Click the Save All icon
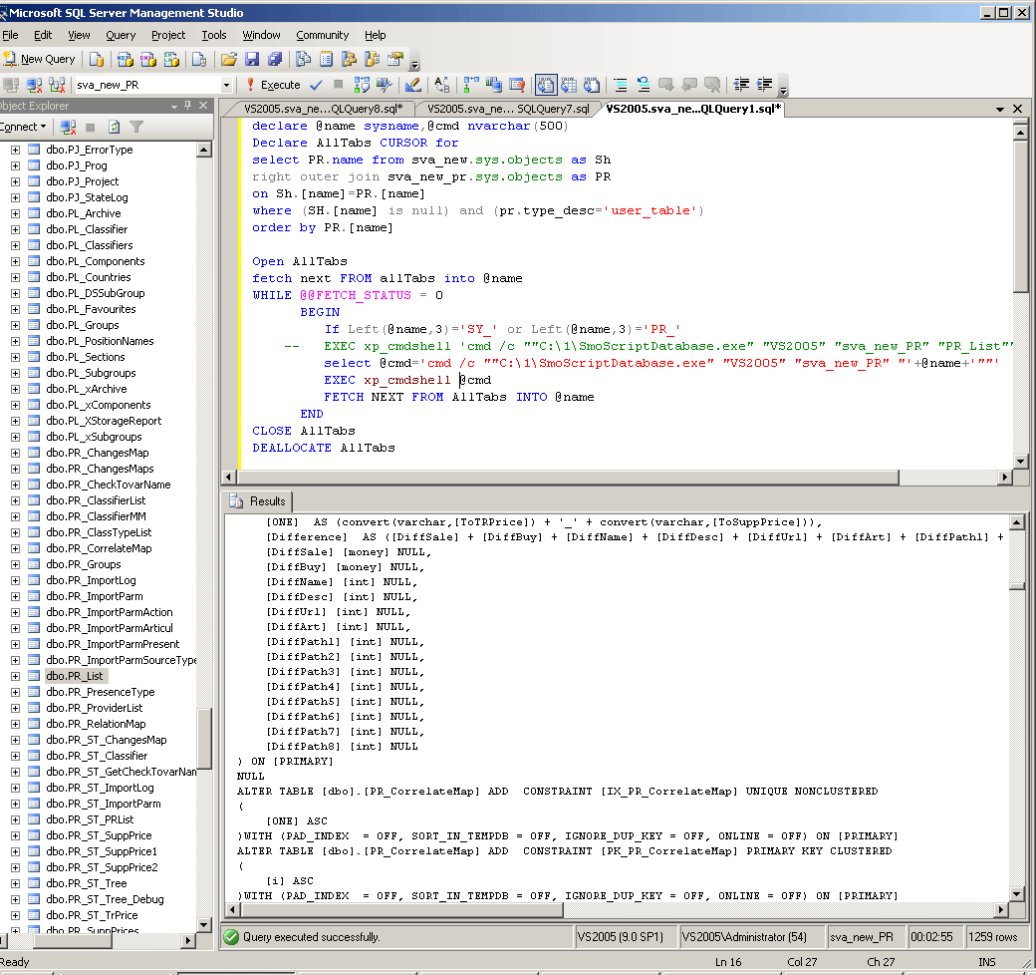Screen dimensions: 1036x975 point(274,60)
